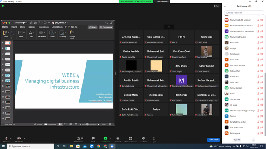Viewport: 266px width, 149px height.
Task: Open the View Options dropdown
Action: click(x=163, y=2)
